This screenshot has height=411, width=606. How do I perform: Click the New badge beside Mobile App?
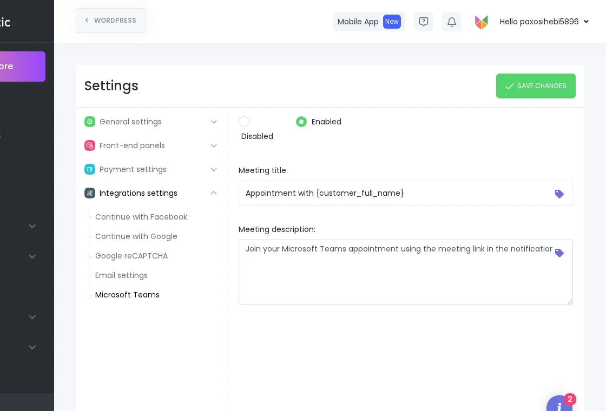pyautogui.click(x=392, y=22)
